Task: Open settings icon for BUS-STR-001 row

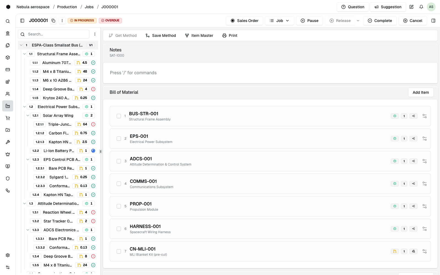Action: pyautogui.click(x=425, y=116)
